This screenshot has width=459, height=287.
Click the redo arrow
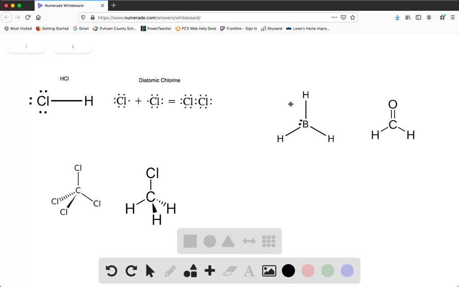[x=131, y=271]
